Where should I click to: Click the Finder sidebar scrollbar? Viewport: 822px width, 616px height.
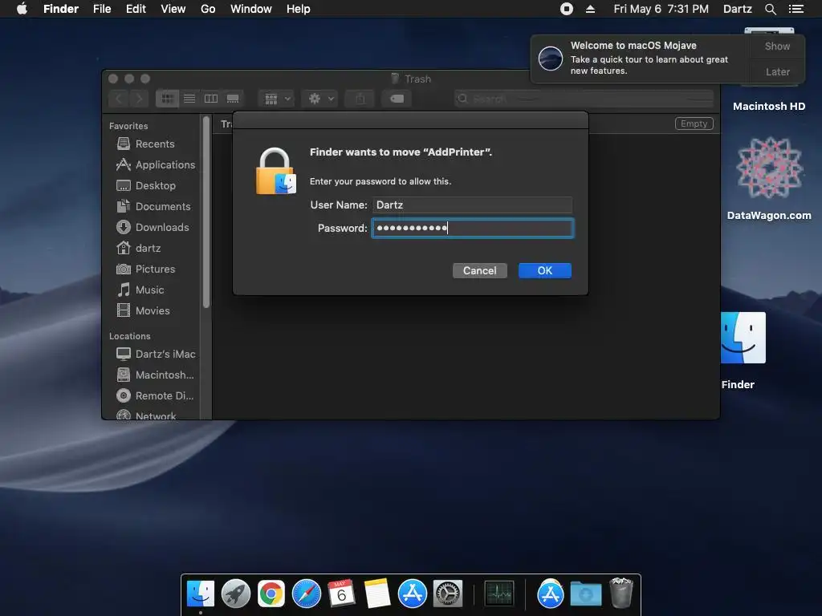coord(206,212)
